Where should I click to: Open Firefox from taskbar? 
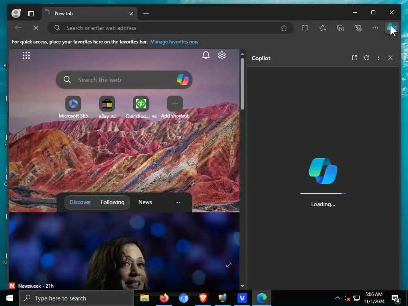click(164, 298)
